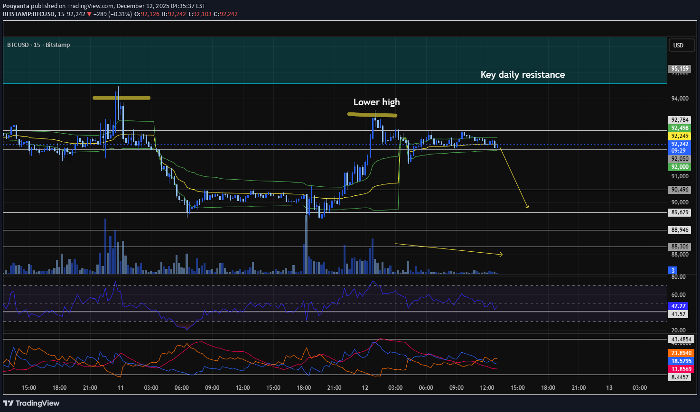Click the RSI value badge 47.27
Image resolution: width=700 pixels, height=412 pixels.
pyautogui.click(x=678, y=306)
